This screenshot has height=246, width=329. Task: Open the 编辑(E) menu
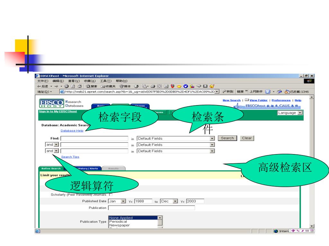coord(58,81)
